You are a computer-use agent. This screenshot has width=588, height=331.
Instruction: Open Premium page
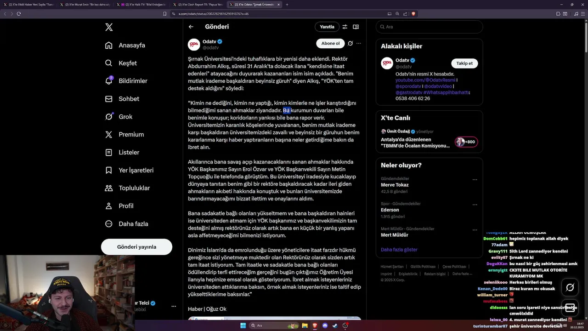(124, 135)
